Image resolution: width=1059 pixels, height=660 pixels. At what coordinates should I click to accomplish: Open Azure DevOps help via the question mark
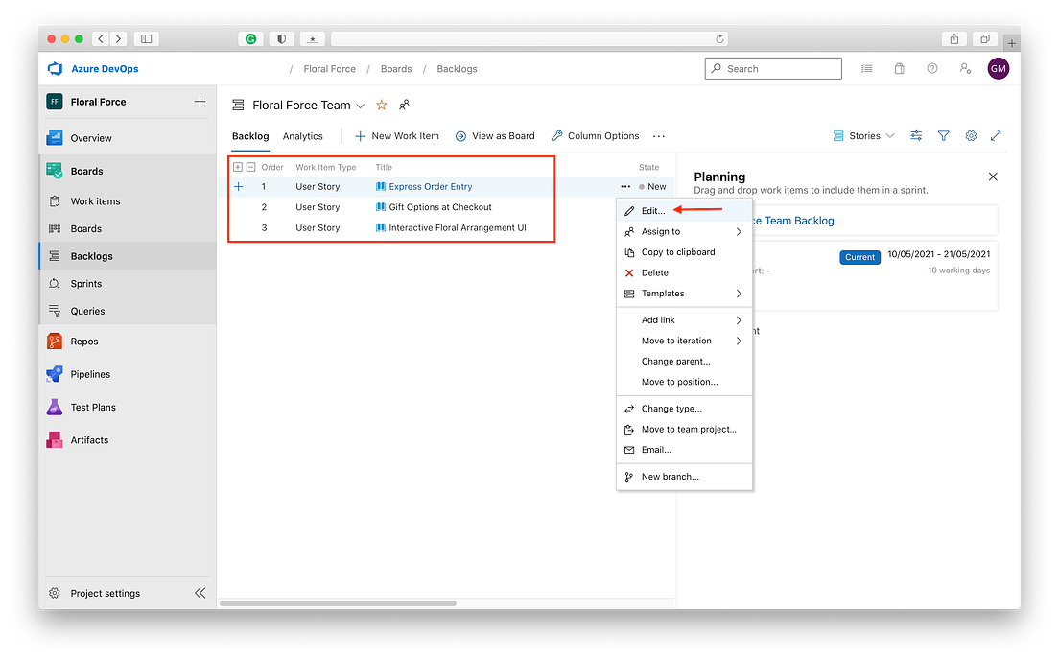click(x=931, y=68)
